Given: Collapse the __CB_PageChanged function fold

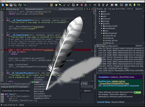Looking at the screenshot, I should (x=3, y=35).
